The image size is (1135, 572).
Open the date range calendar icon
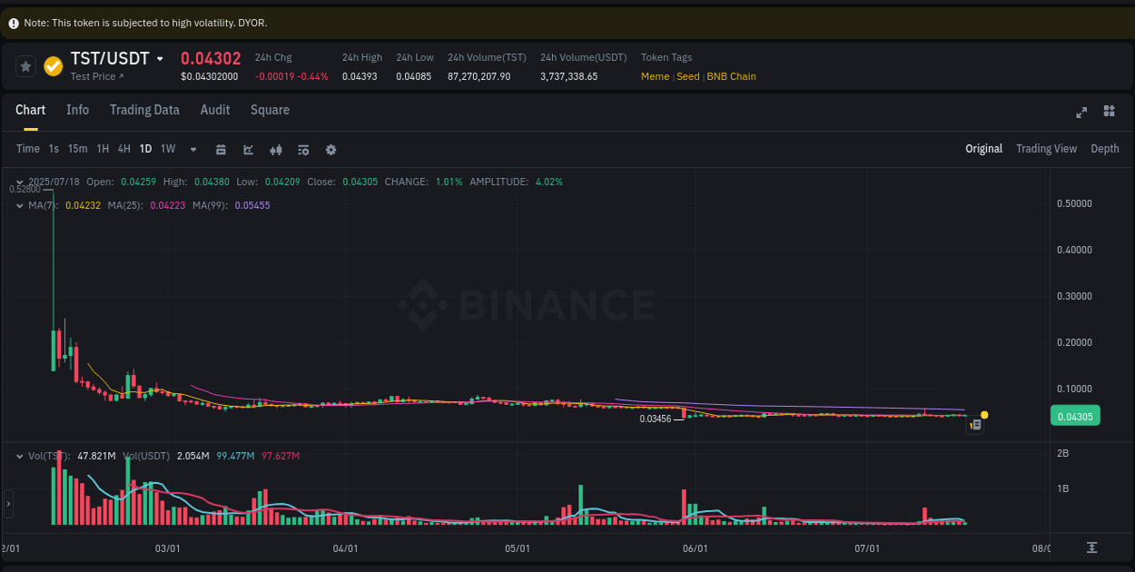click(x=221, y=149)
